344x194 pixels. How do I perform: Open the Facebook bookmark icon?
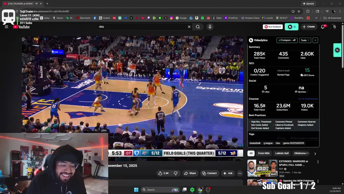(95, 18)
